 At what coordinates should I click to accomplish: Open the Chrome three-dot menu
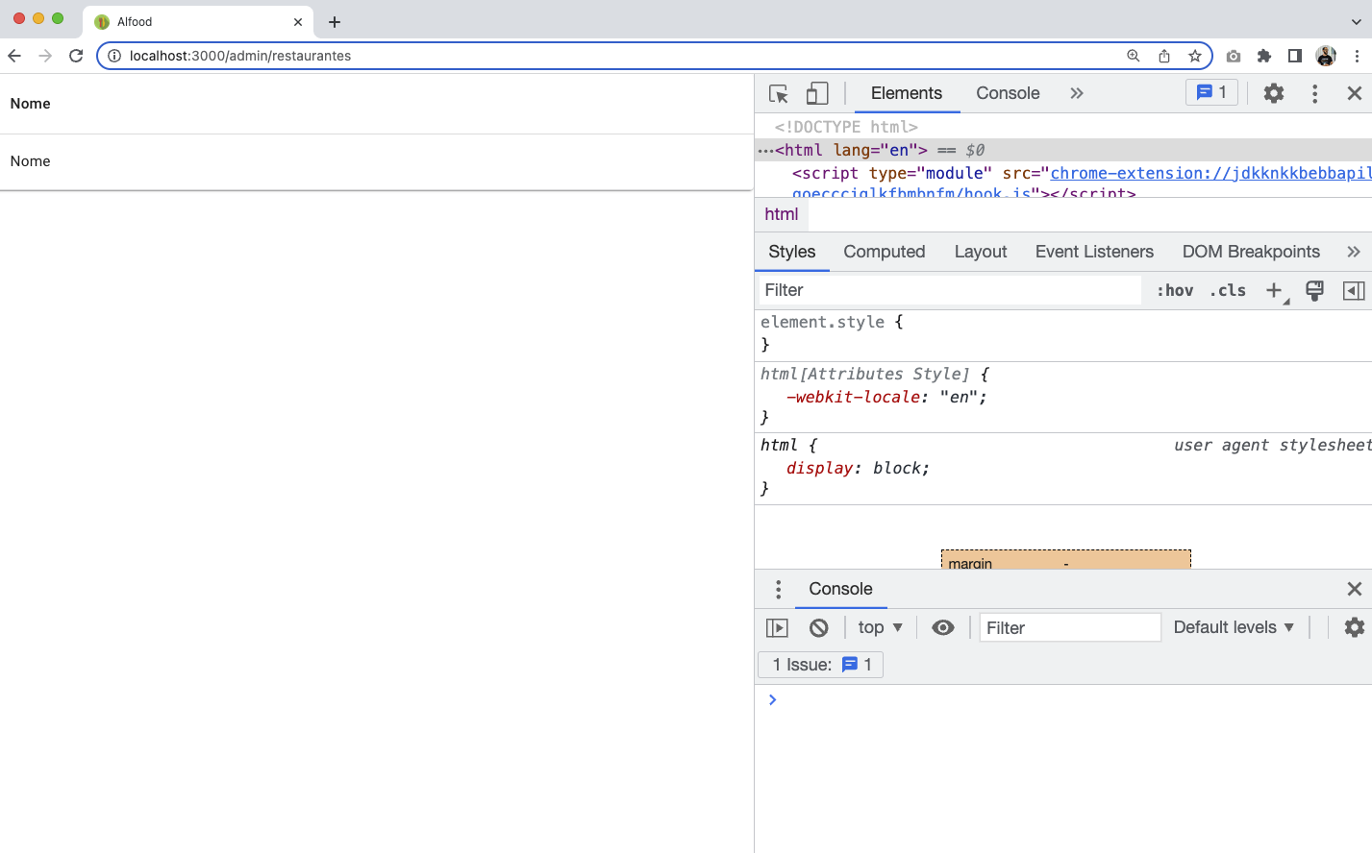(1357, 56)
